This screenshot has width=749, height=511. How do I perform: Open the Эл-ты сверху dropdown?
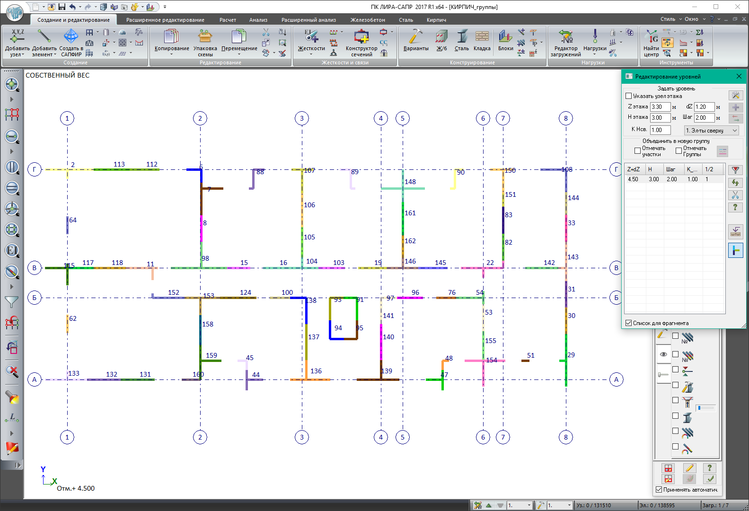coord(711,131)
